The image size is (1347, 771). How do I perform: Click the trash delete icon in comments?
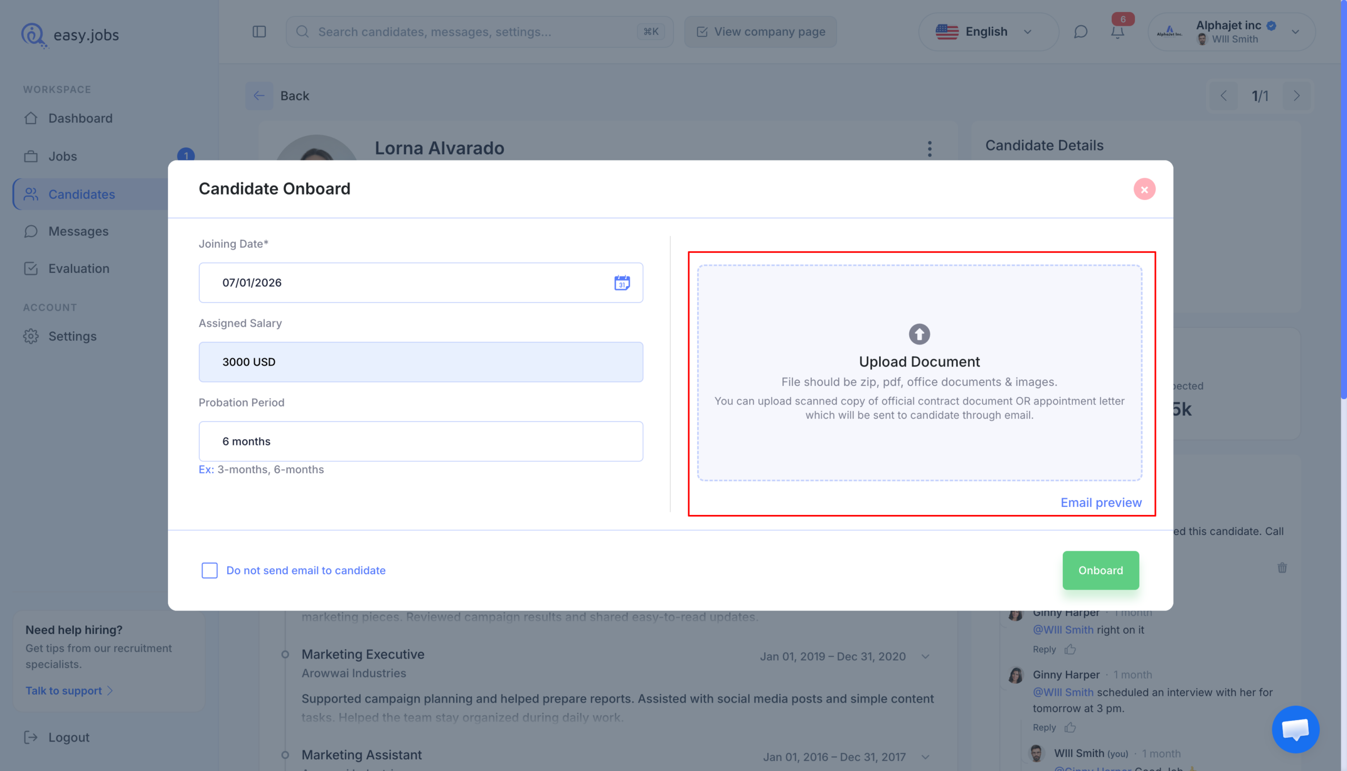click(1281, 567)
